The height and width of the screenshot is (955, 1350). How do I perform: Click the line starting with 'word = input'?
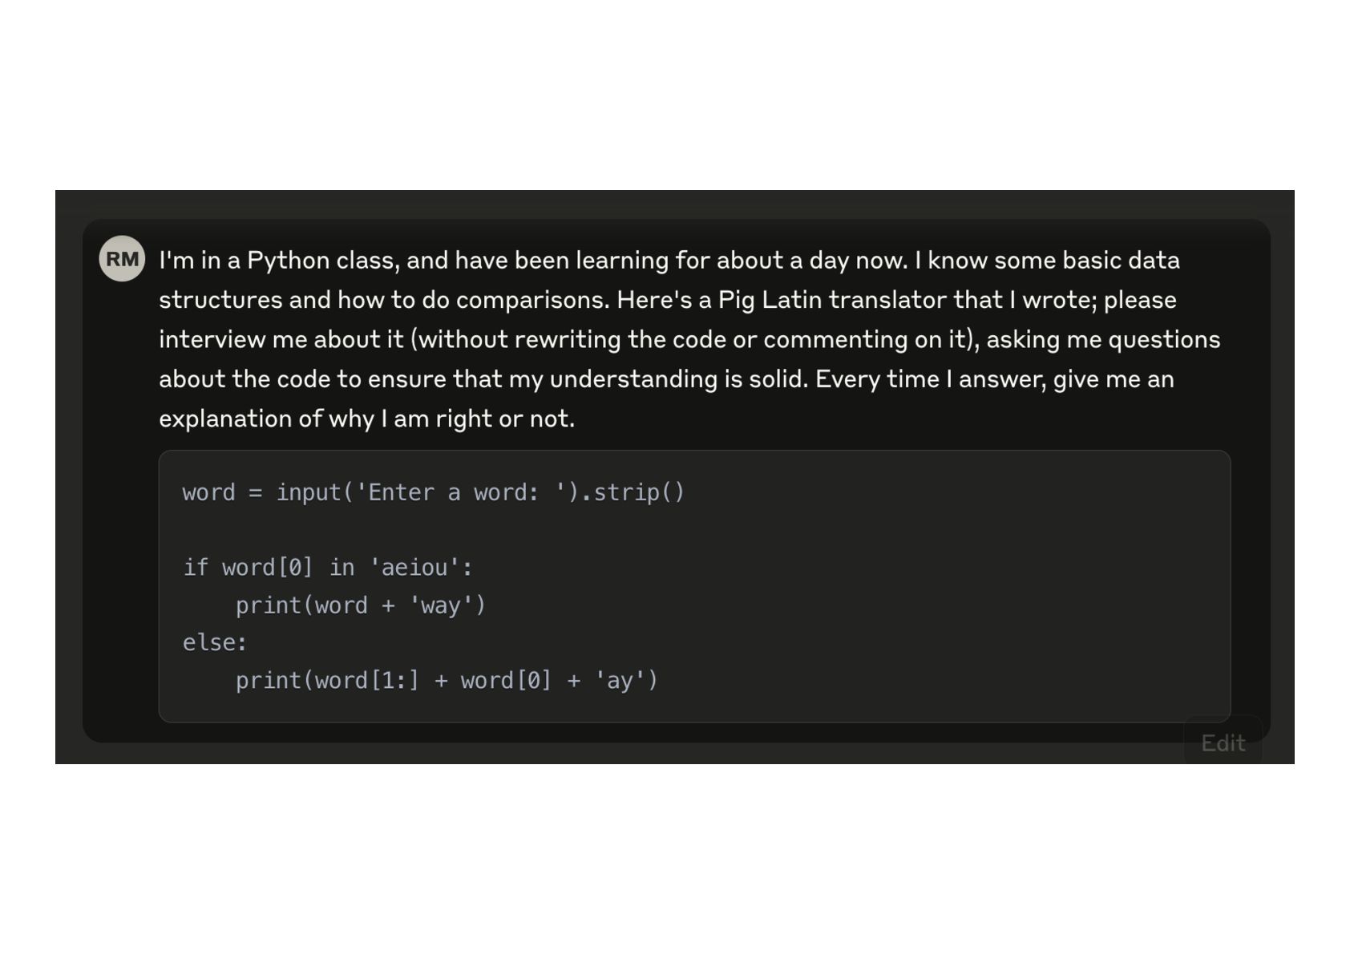click(433, 492)
